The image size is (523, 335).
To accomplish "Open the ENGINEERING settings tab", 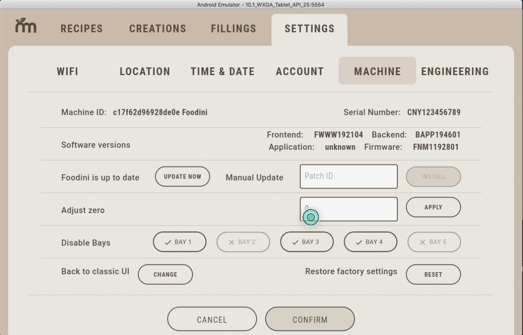I will click(455, 71).
